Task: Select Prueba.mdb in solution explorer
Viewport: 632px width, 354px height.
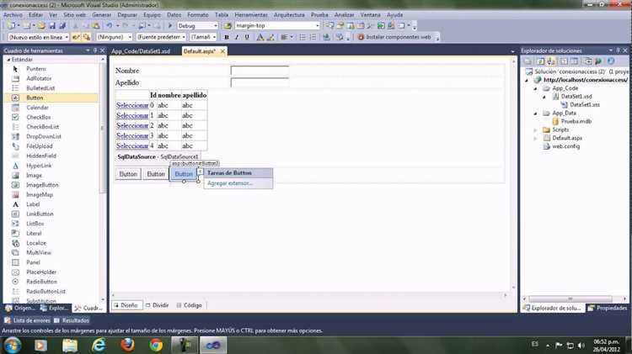Action: tap(572, 121)
